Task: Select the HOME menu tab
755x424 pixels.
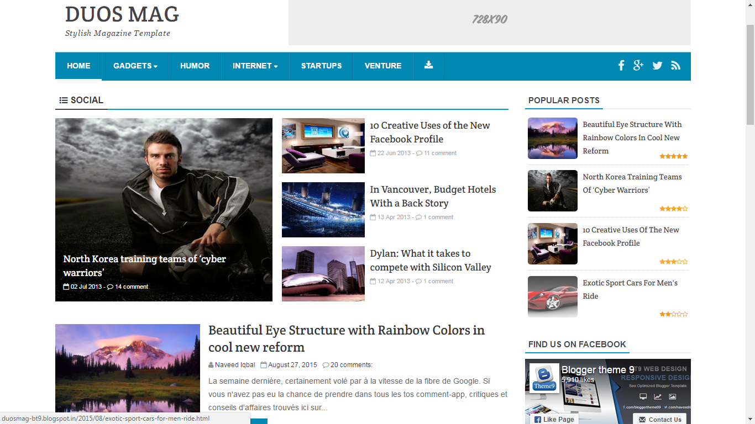Action: (78, 66)
